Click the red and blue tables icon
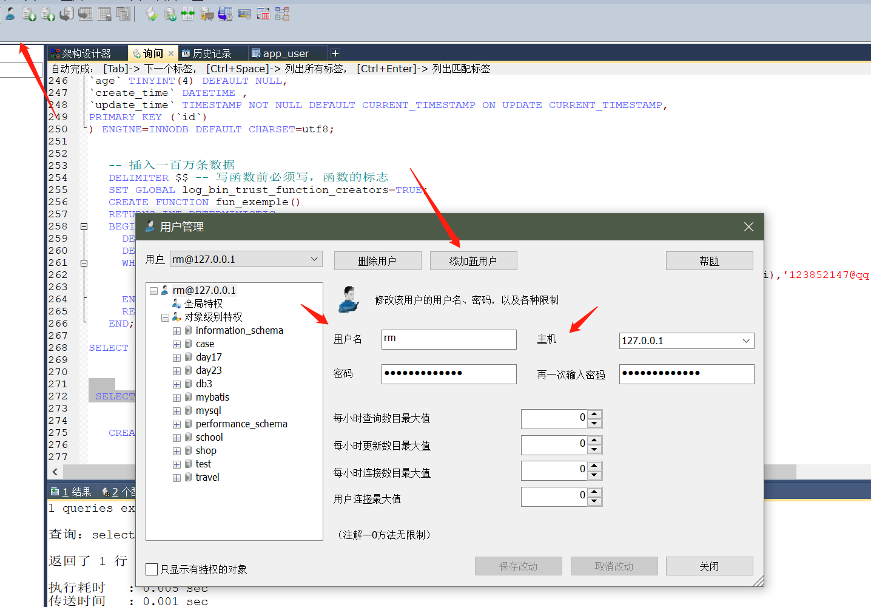Viewport: 871px width, 607px height. (x=263, y=13)
